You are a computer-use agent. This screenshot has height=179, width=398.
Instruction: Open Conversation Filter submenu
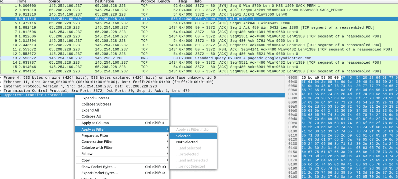122,141
